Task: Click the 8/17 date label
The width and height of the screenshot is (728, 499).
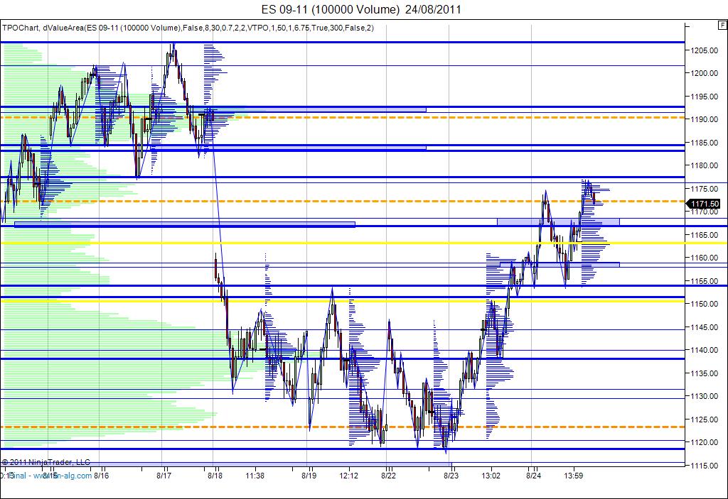Action: tap(164, 476)
